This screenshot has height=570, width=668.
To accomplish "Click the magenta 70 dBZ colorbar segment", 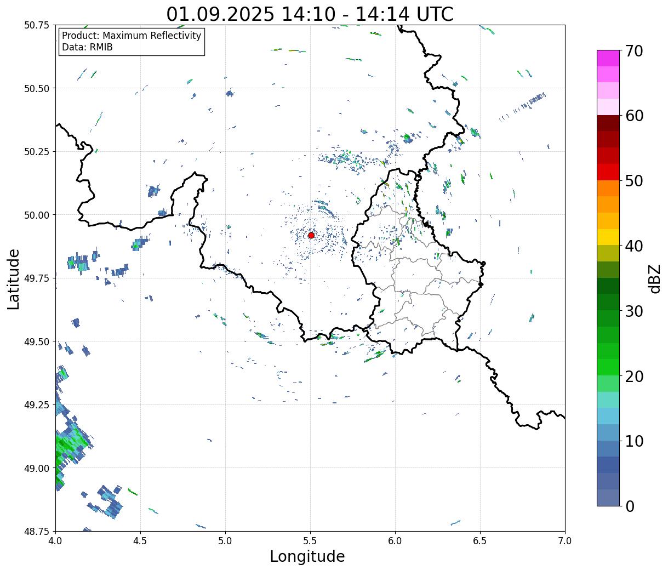I will click(608, 58).
